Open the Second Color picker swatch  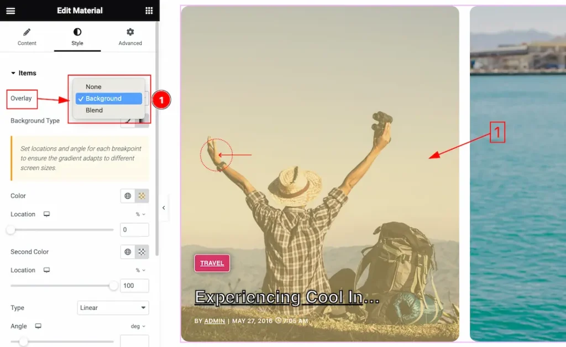[x=142, y=252]
